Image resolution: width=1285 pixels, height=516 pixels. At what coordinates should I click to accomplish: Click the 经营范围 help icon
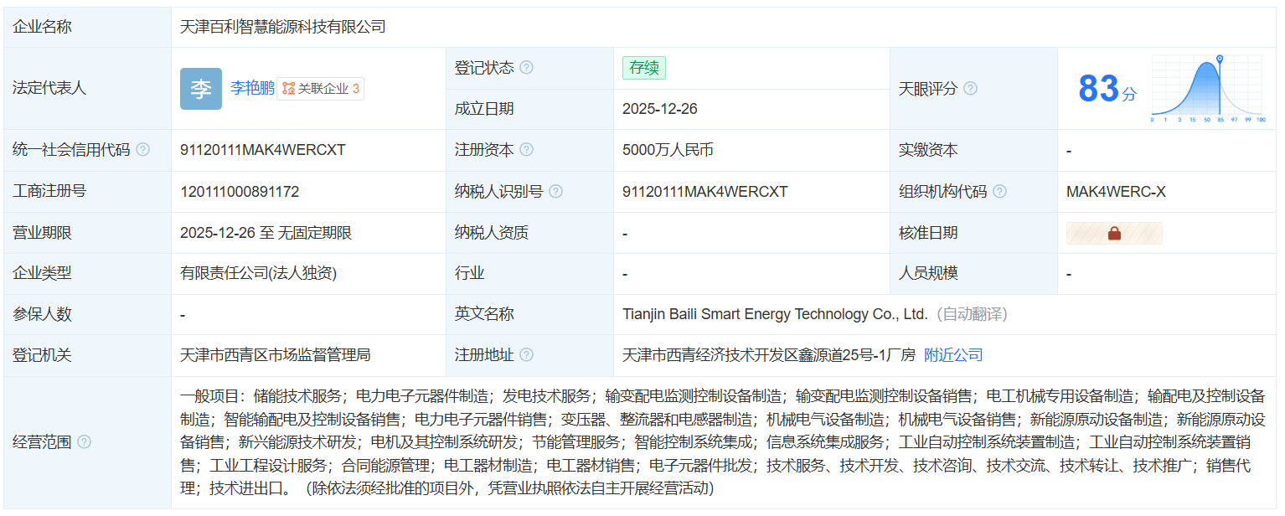pyautogui.click(x=85, y=440)
